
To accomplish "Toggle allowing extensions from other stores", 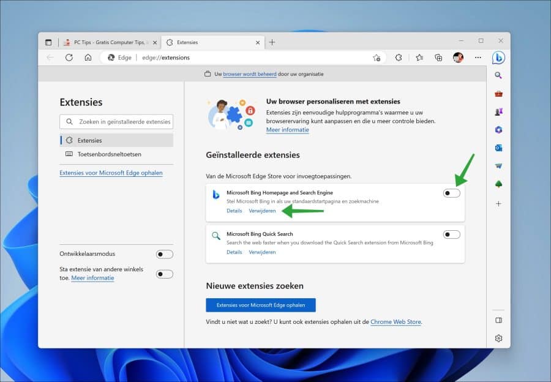I will point(165,274).
